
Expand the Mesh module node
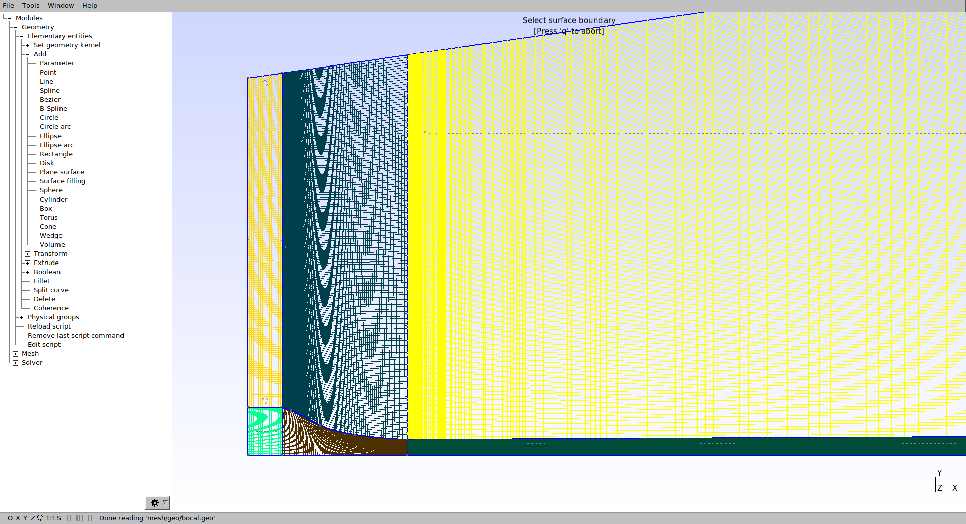[x=15, y=354]
